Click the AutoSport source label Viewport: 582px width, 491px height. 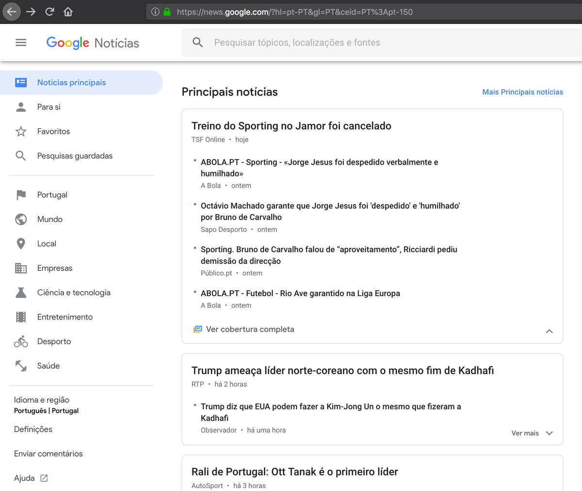coord(207,486)
